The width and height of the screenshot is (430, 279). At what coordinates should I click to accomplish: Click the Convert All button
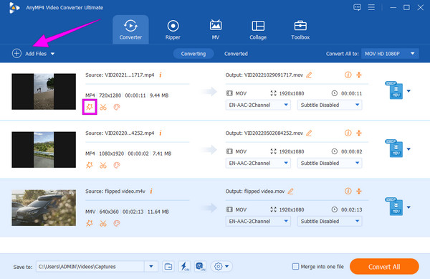click(384, 266)
